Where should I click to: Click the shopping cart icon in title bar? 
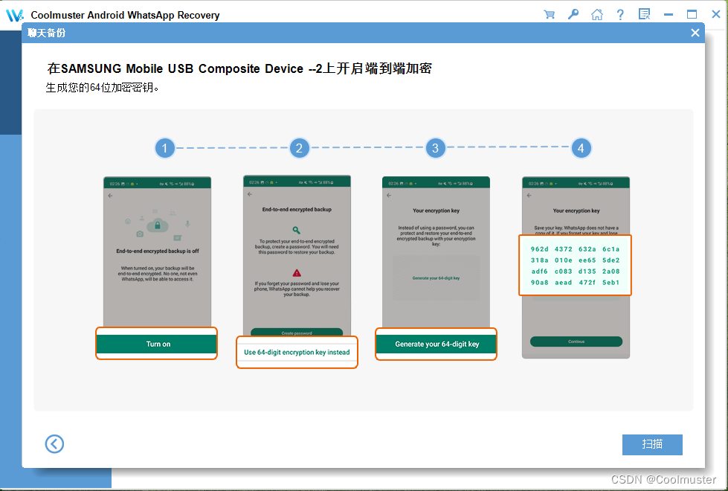tap(550, 14)
